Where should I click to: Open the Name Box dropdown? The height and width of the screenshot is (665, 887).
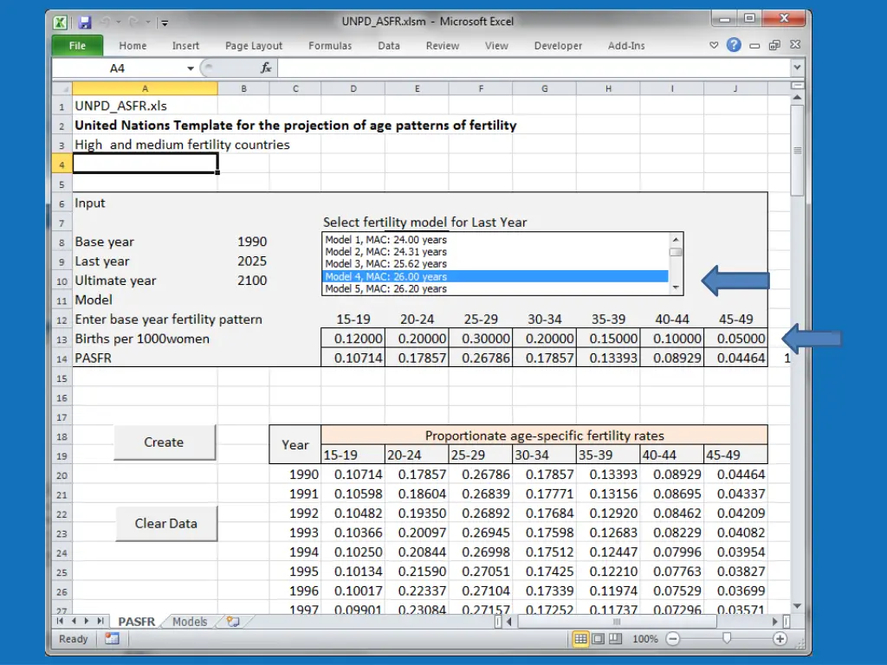pyautogui.click(x=191, y=68)
